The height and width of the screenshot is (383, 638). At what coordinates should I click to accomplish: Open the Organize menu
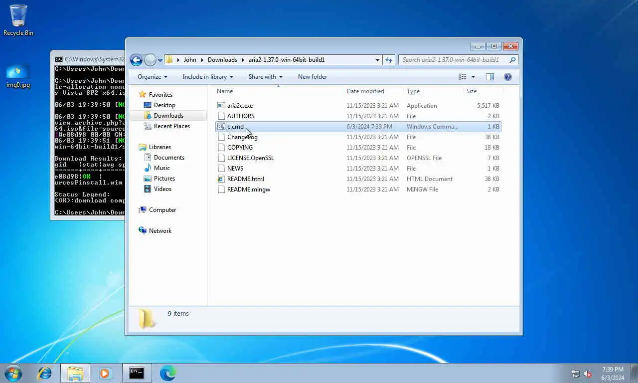click(153, 77)
